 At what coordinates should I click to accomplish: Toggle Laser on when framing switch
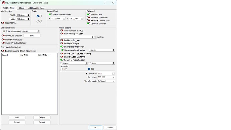[63, 50]
